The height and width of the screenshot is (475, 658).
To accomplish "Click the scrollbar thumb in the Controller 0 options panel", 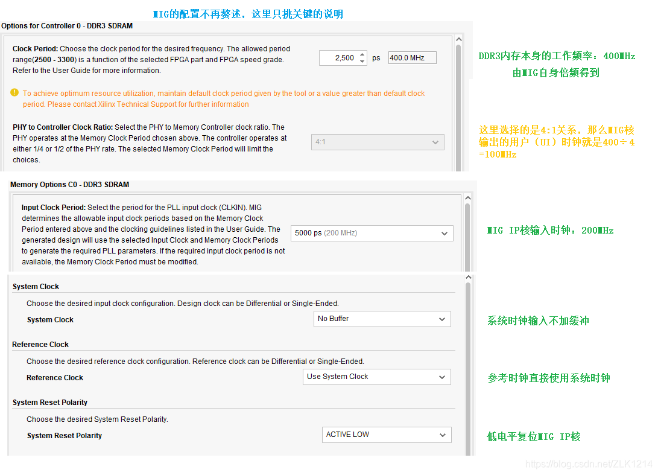I will 458,107.
